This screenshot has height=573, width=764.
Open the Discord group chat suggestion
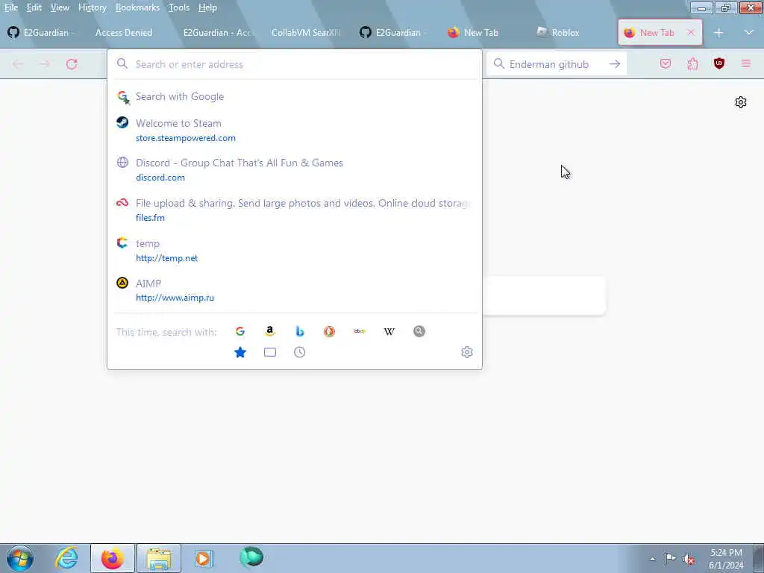tap(294, 169)
